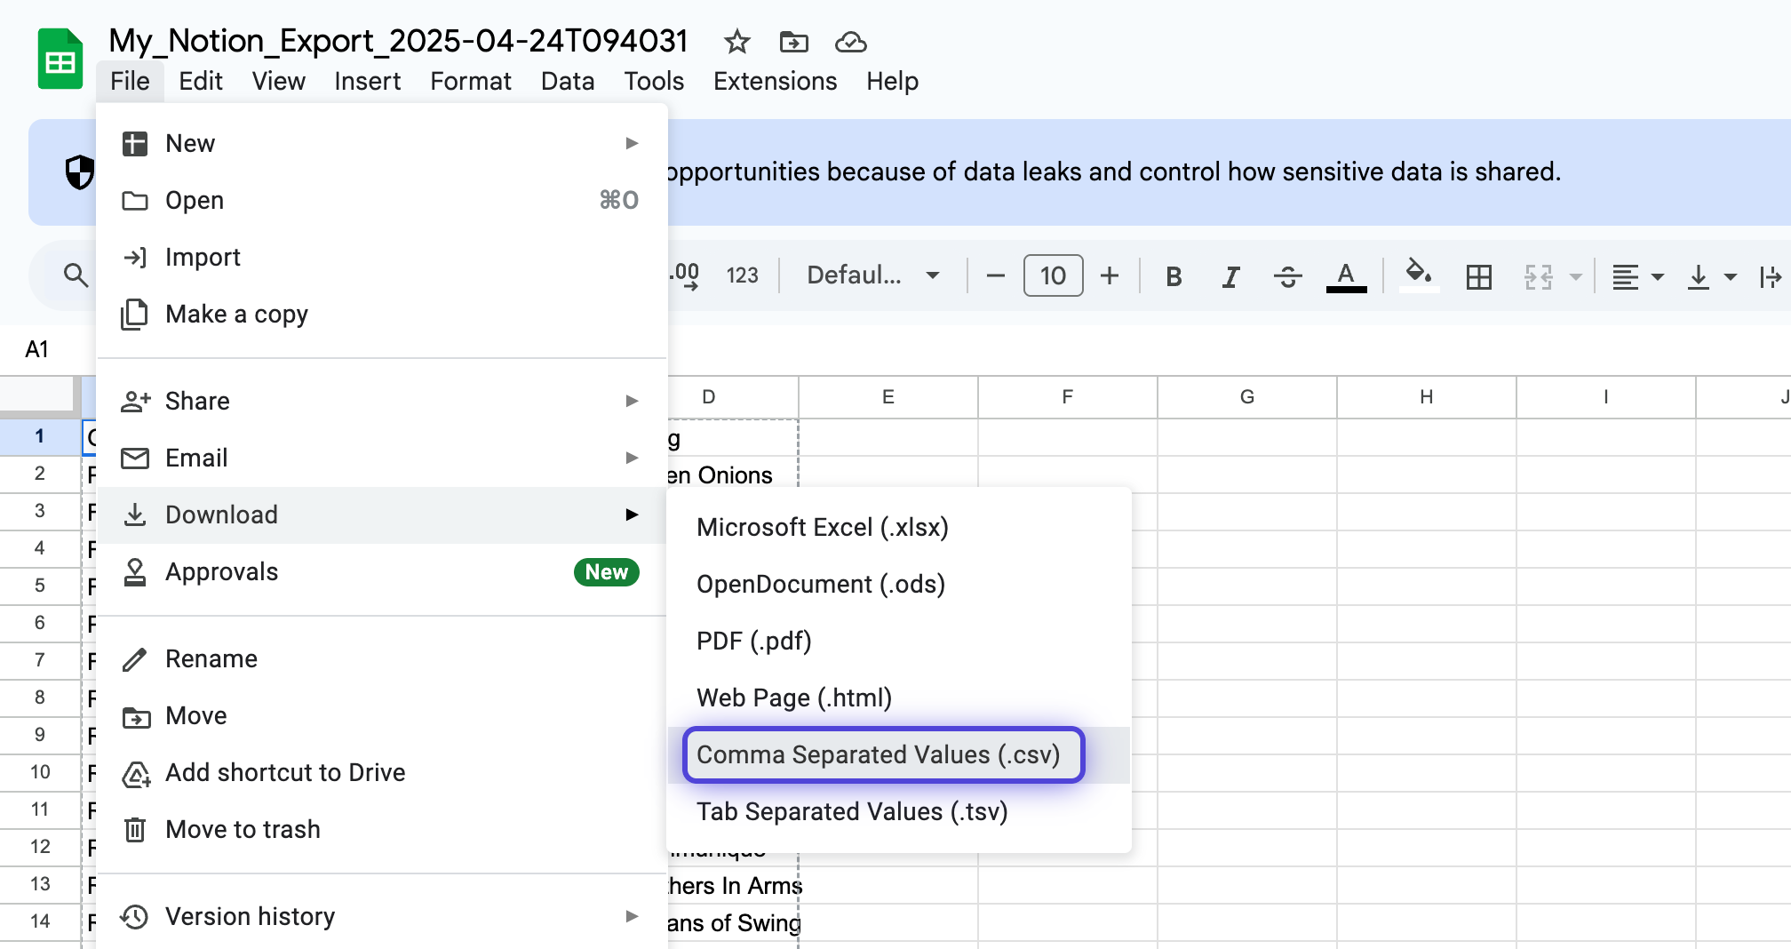Open the File menu
Viewport: 1791px width, 949px height.
click(130, 81)
